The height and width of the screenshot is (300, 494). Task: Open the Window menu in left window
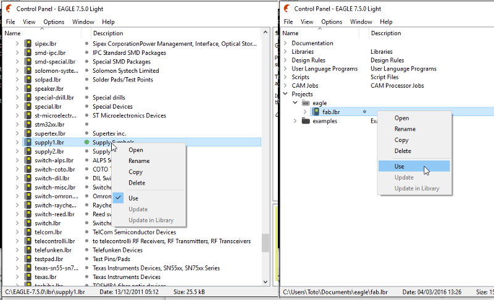coord(83,22)
